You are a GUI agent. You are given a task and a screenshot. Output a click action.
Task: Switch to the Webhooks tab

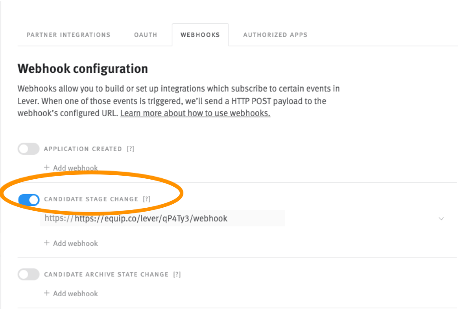pyautogui.click(x=200, y=35)
